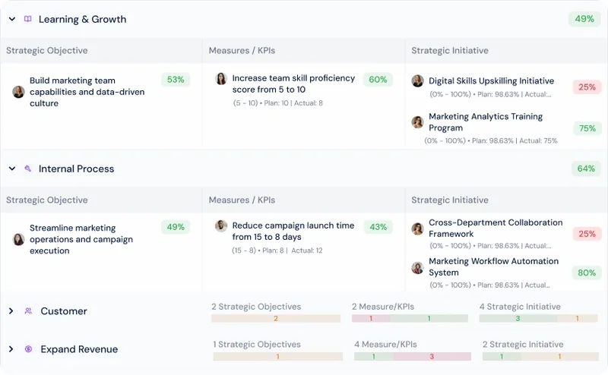Click avatar of Marketing Workflow Automation System
The image size is (608, 375).
click(417, 268)
